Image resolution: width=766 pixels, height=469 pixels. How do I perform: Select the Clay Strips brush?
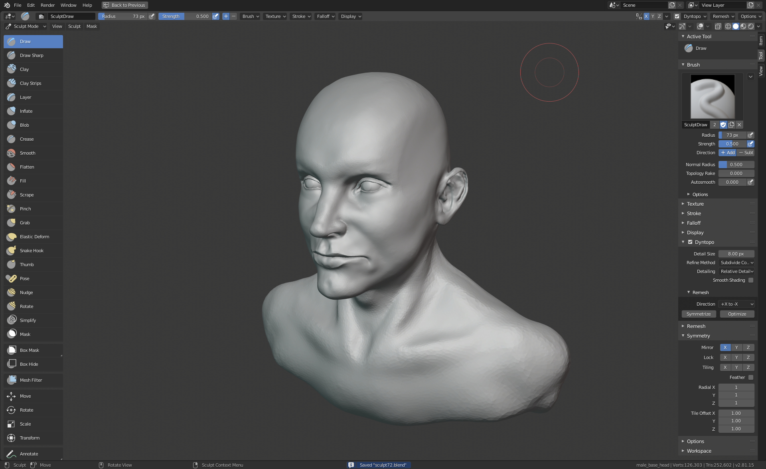pos(30,83)
